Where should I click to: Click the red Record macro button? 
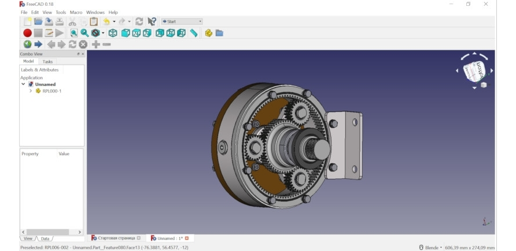click(27, 33)
